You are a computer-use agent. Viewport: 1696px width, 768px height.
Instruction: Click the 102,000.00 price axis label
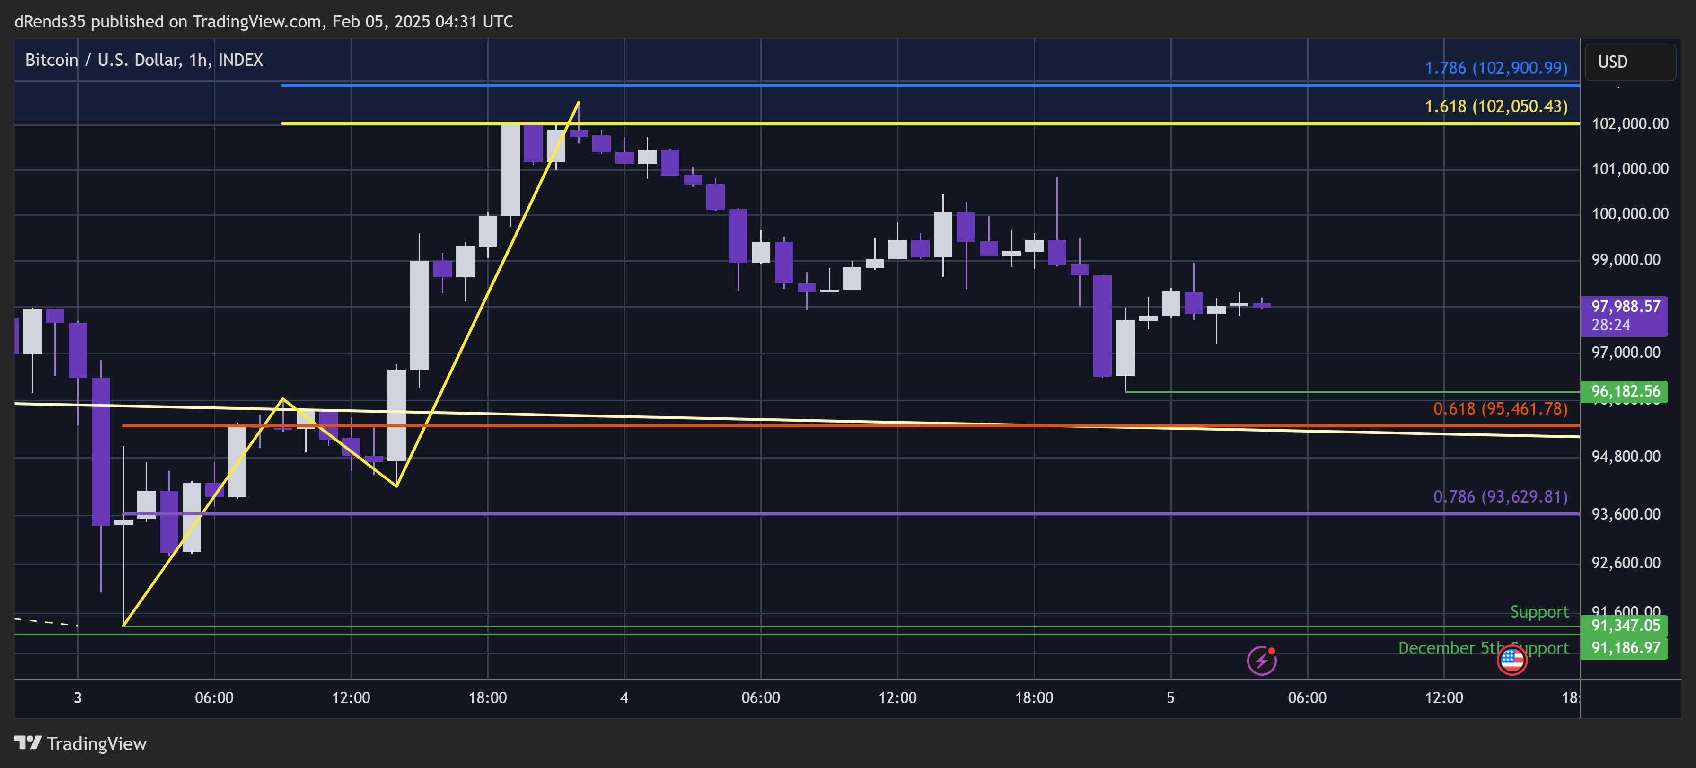click(x=1629, y=124)
